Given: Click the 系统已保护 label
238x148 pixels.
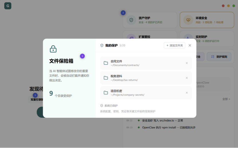Looking at the screenshot, I should (111, 106).
